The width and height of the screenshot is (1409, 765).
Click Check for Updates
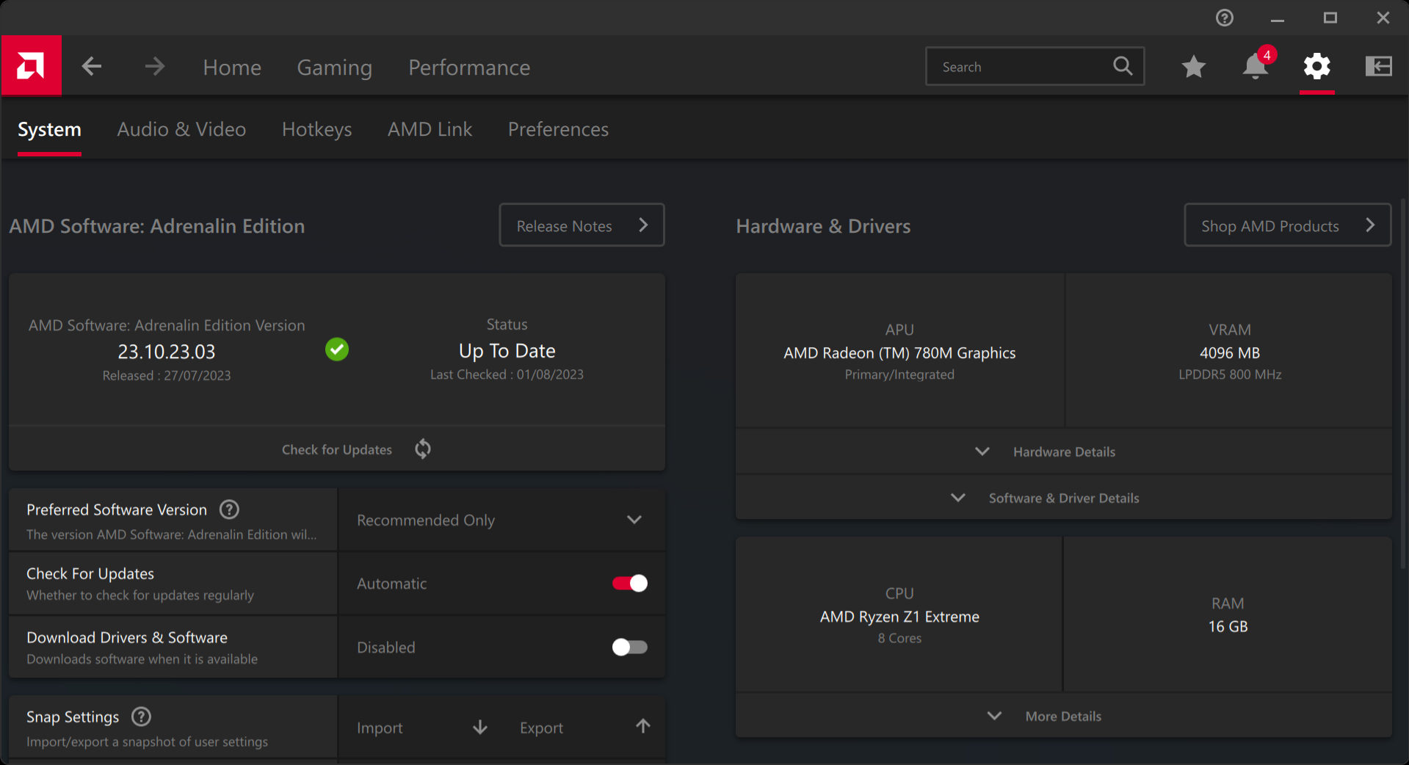point(338,449)
